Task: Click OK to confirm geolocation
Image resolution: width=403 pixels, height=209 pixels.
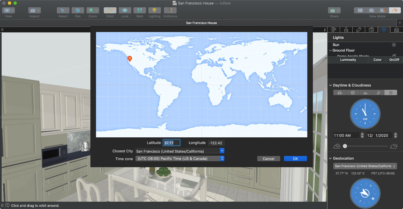Action: tap(295, 159)
